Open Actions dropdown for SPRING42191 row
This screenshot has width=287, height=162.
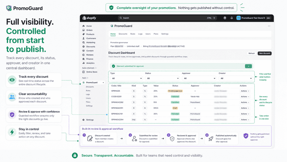(245, 114)
